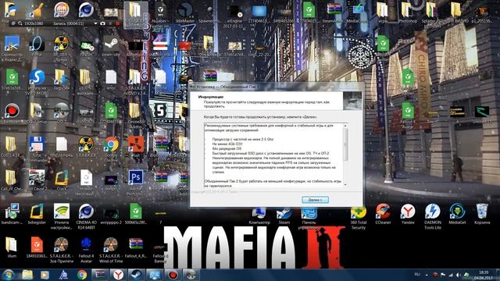Viewport: 500px width, 281px height.
Task: Switch to Steam on the taskbar
Action: coord(137,275)
